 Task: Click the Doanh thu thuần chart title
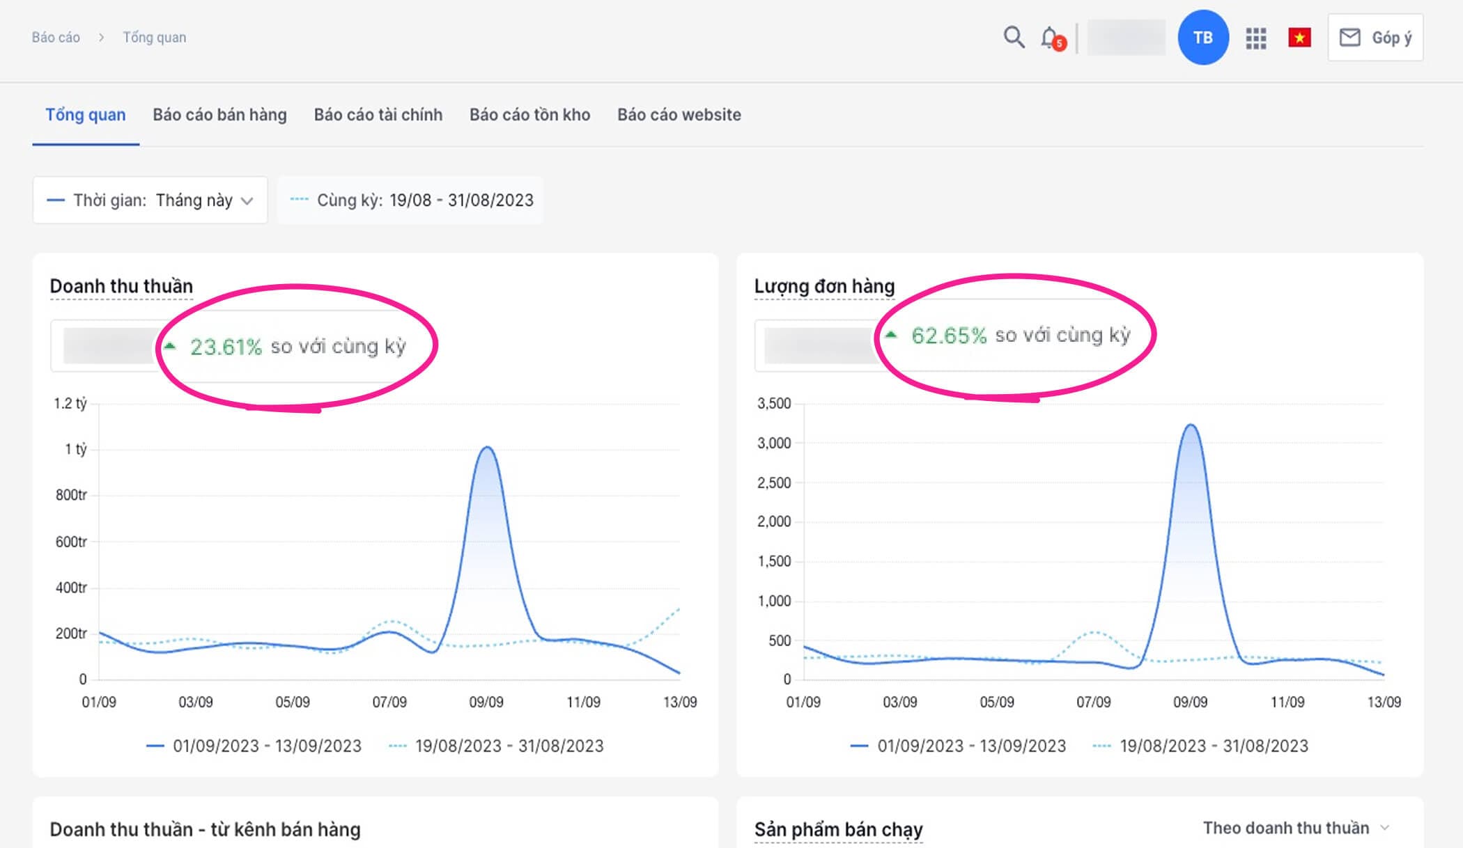(121, 286)
